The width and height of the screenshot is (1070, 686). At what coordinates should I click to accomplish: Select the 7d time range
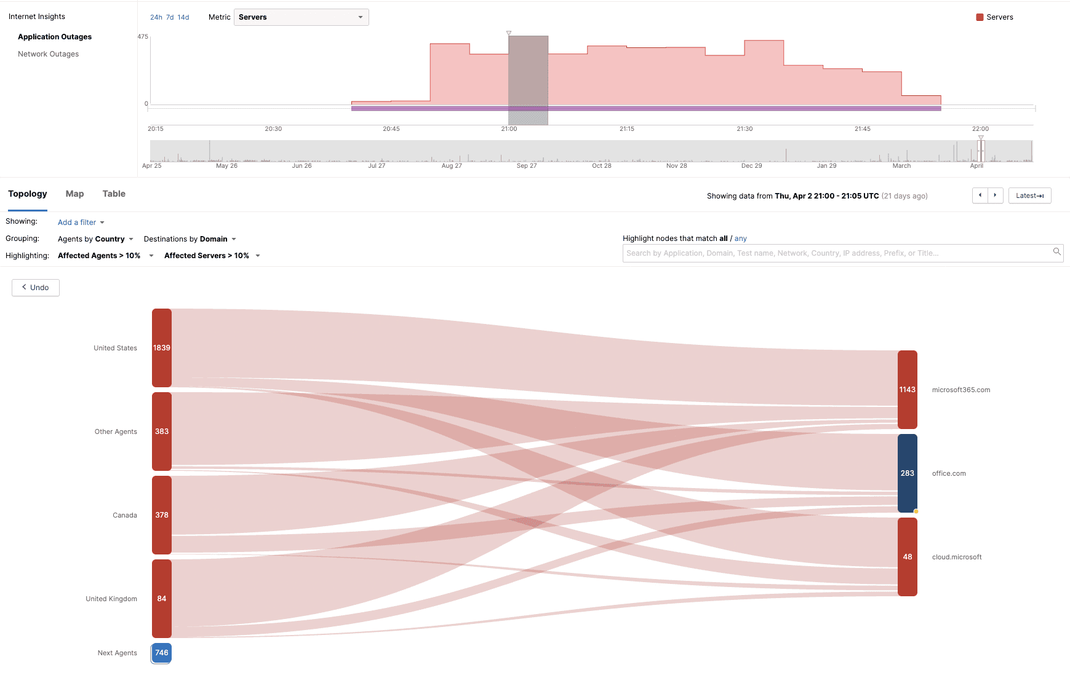[x=170, y=17]
